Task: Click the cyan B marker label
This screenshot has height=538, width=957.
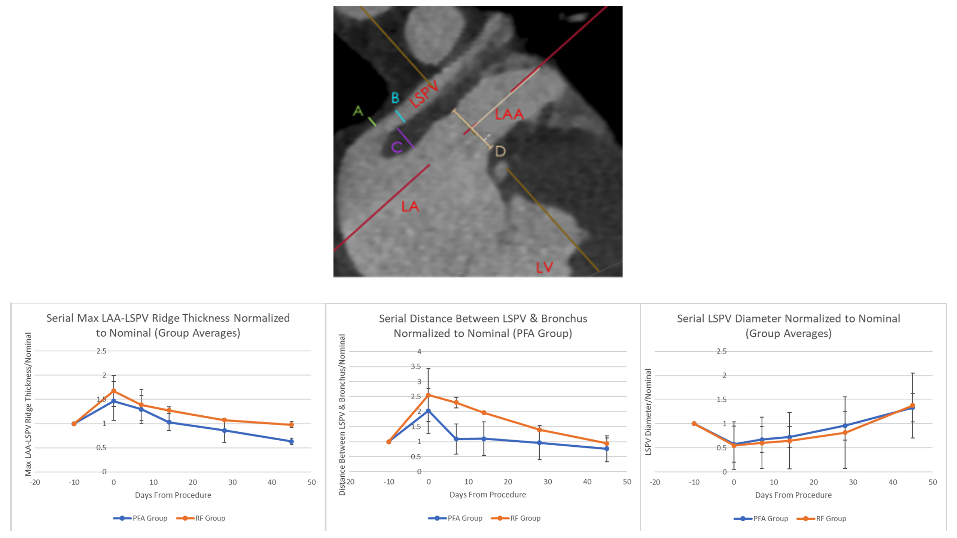Action: (395, 98)
